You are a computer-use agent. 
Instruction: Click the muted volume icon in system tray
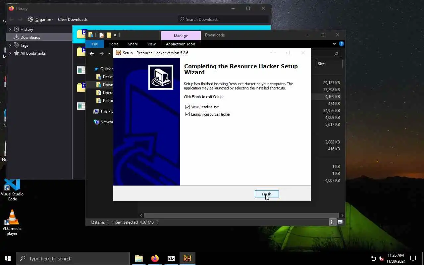pos(381,258)
